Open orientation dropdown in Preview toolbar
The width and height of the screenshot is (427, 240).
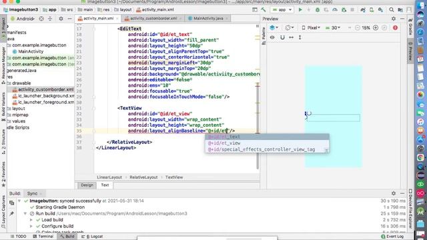click(289, 28)
